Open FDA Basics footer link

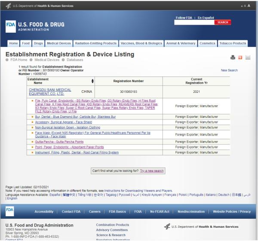(x=117, y=211)
